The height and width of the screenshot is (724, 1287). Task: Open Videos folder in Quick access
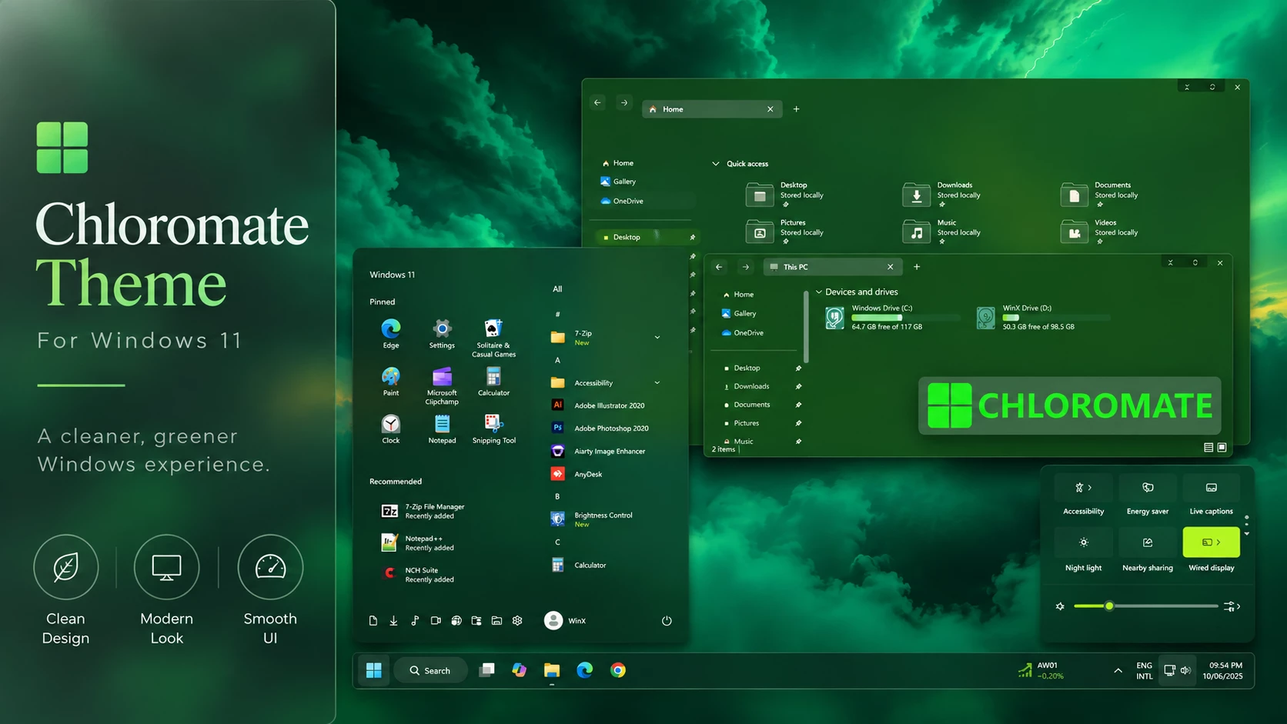[1099, 232]
